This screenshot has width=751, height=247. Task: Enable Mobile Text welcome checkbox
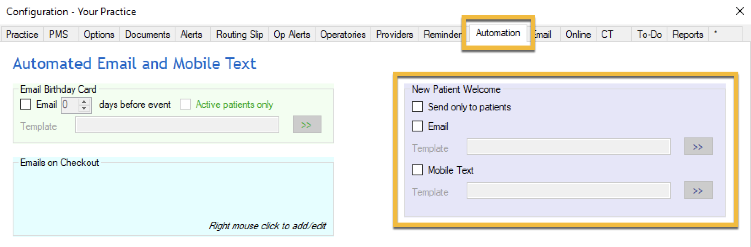click(417, 170)
